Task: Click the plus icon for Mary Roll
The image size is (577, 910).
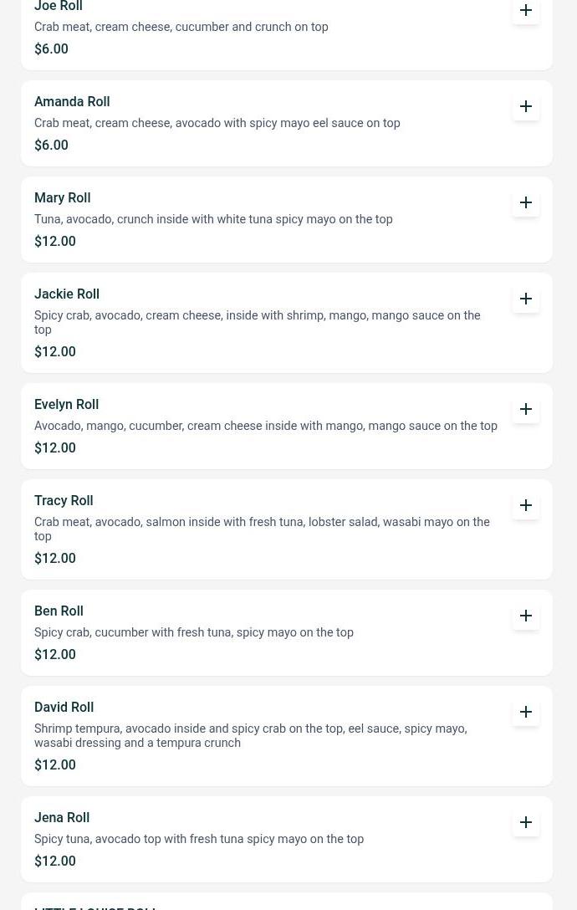Action: tap(526, 202)
